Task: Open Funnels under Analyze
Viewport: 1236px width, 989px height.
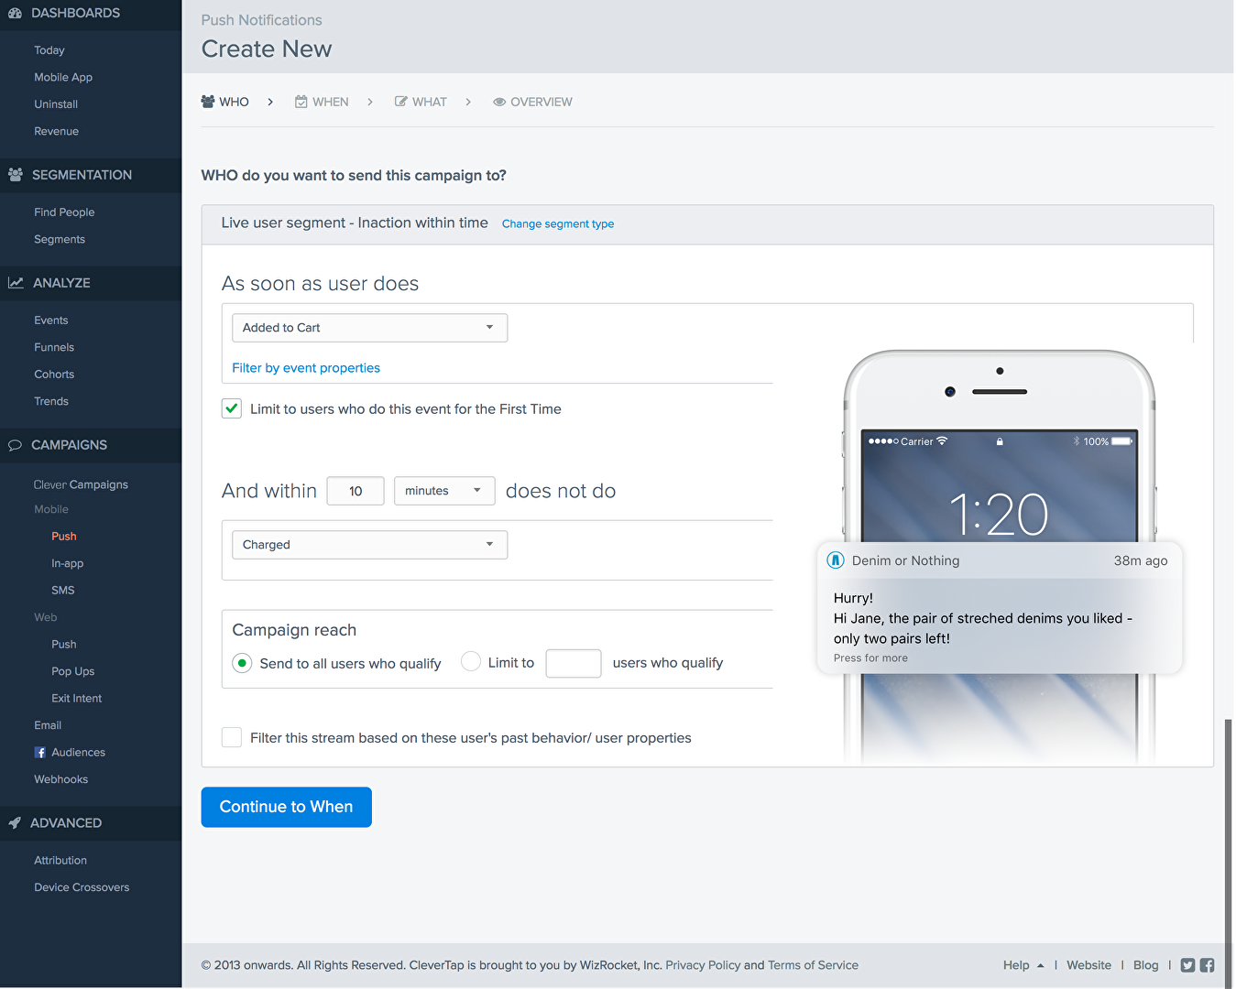Action: (x=54, y=347)
